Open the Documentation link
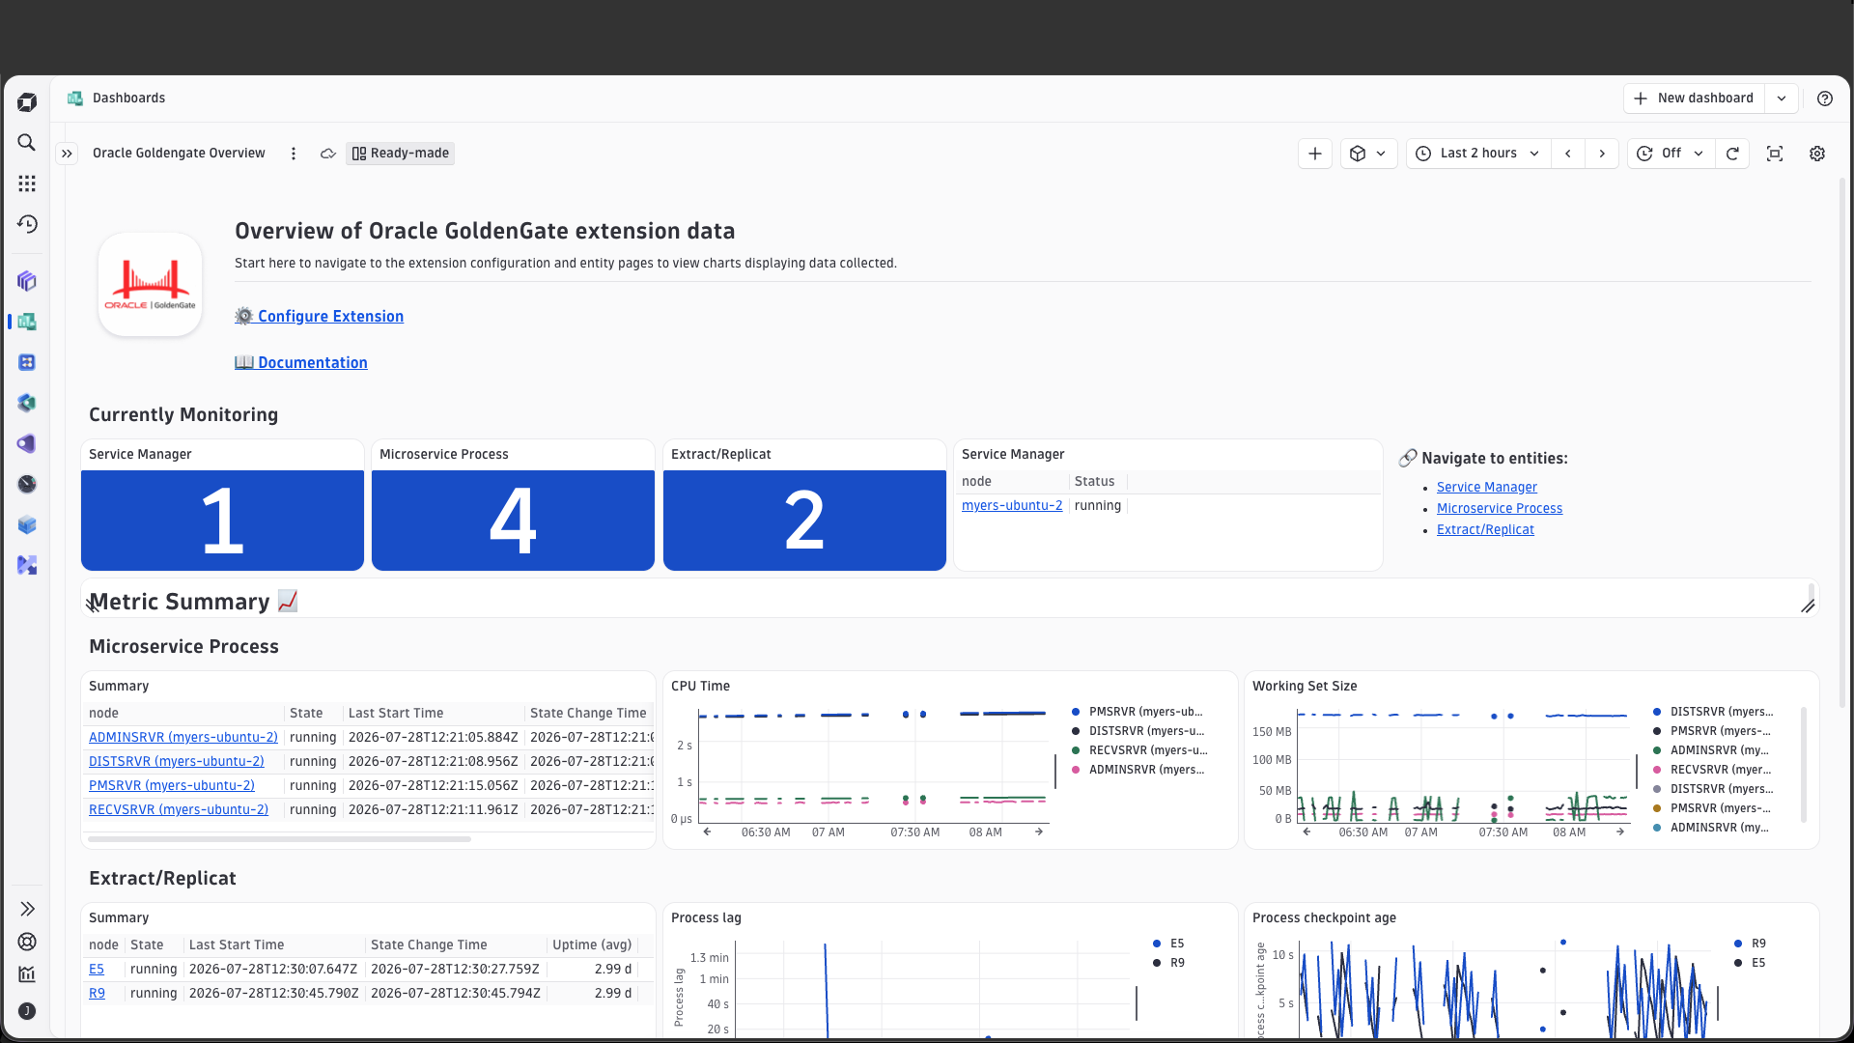The image size is (1854, 1043). 301,363
